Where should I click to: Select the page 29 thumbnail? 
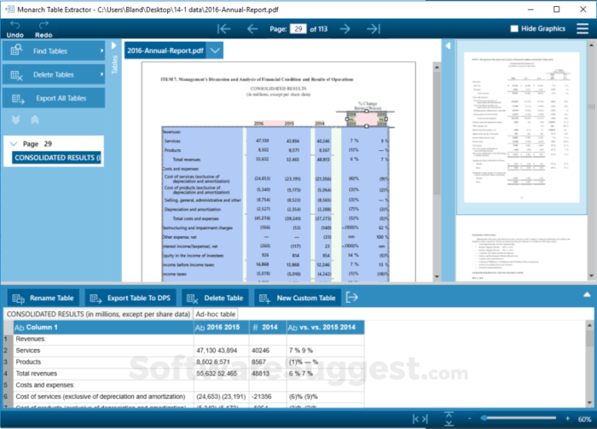coord(521,128)
